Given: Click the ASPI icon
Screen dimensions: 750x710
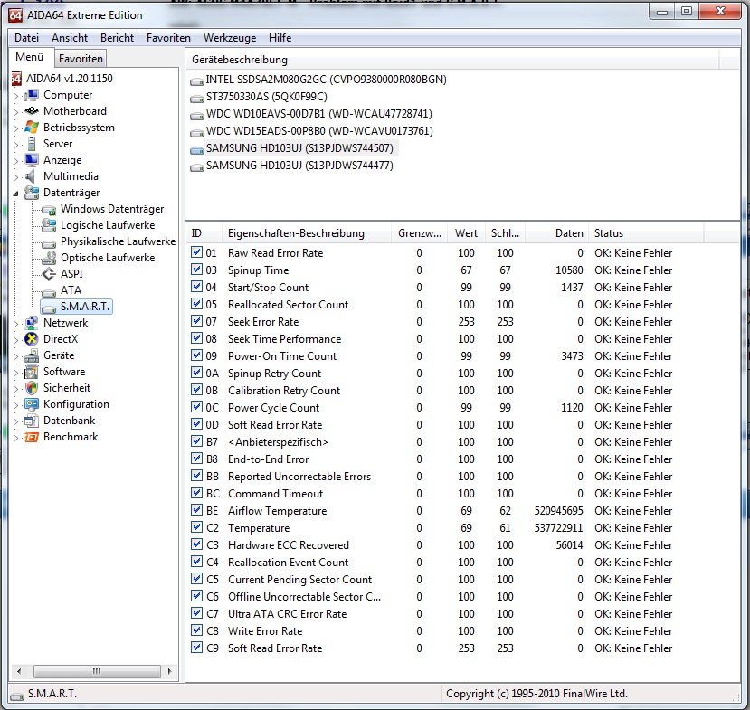Looking at the screenshot, I should point(49,274).
